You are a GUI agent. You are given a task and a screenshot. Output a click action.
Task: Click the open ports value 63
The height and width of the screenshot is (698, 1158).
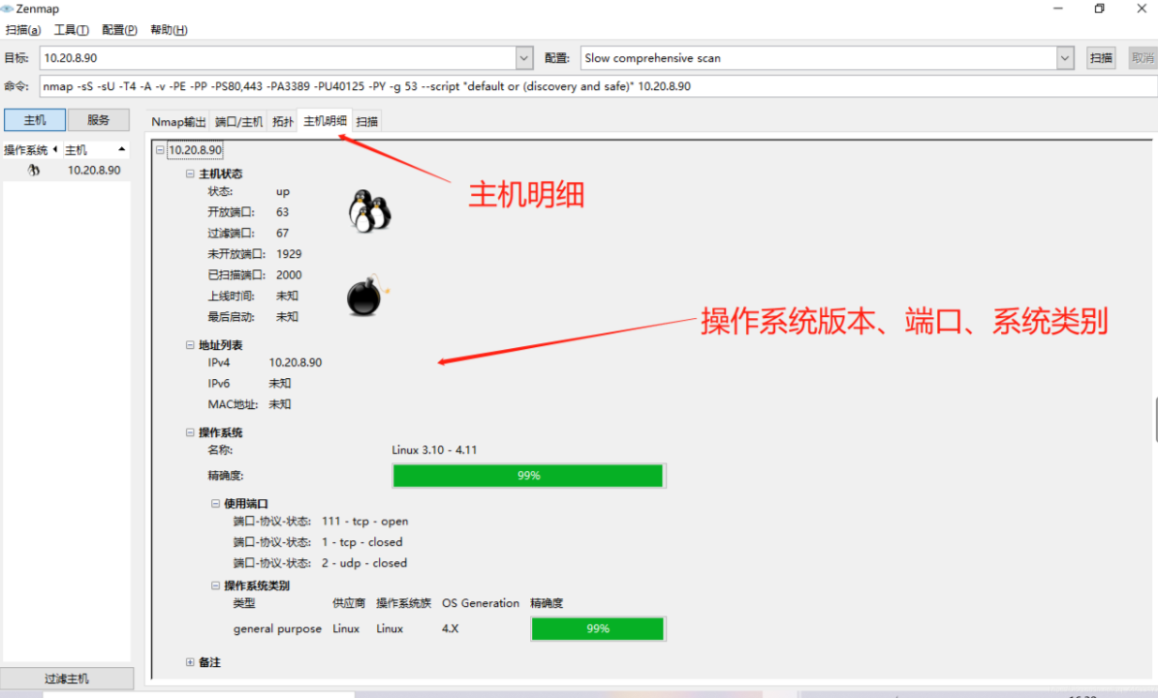tap(282, 212)
